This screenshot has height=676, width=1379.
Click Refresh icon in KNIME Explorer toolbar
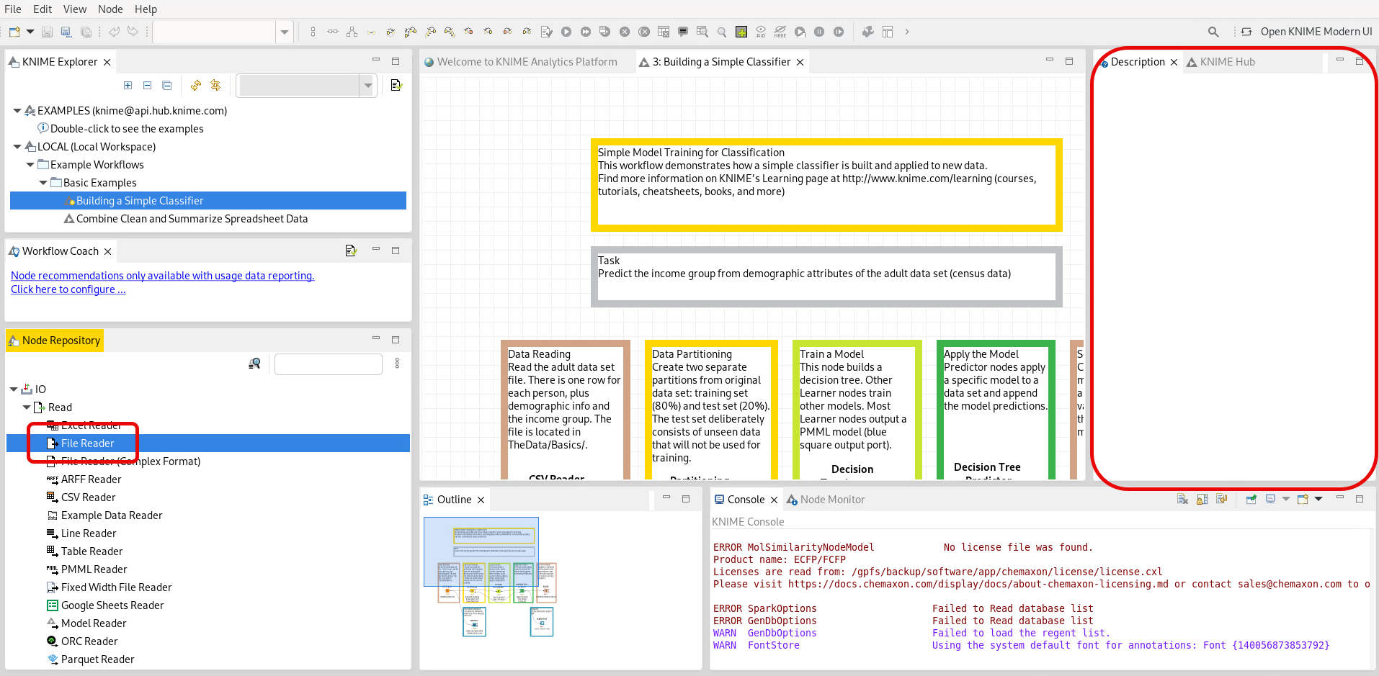(195, 85)
